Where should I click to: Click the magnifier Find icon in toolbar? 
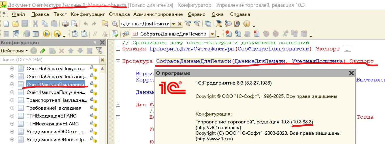[115, 24]
